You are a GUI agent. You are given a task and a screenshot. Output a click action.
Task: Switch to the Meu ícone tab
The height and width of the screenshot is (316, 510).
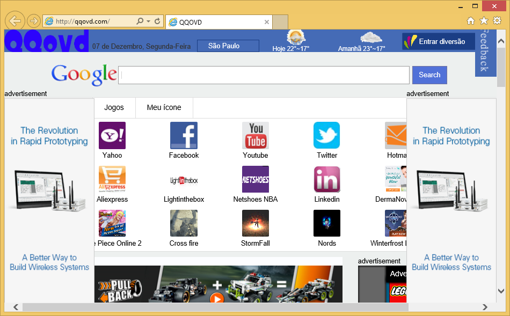click(x=164, y=108)
